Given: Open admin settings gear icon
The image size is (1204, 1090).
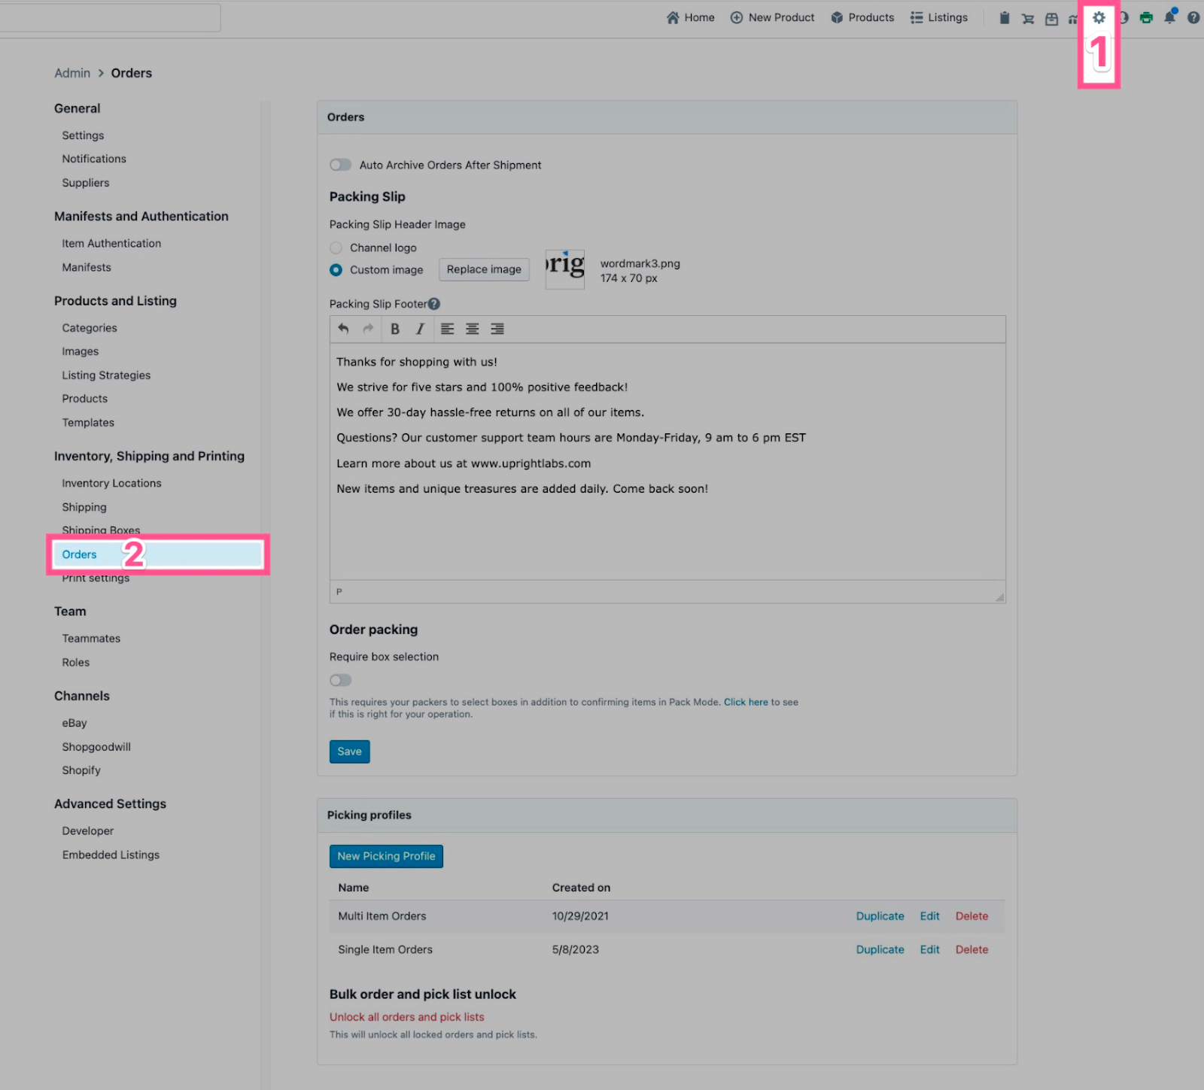Looking at the screenshot, I should 1099,17.
